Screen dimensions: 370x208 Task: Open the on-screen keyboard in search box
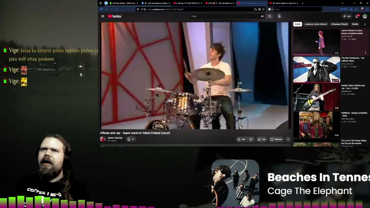[x=262, y=16]
